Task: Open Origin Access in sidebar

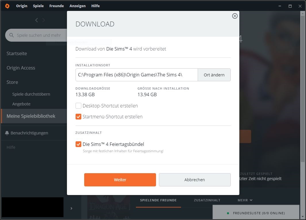Action: 21,68
